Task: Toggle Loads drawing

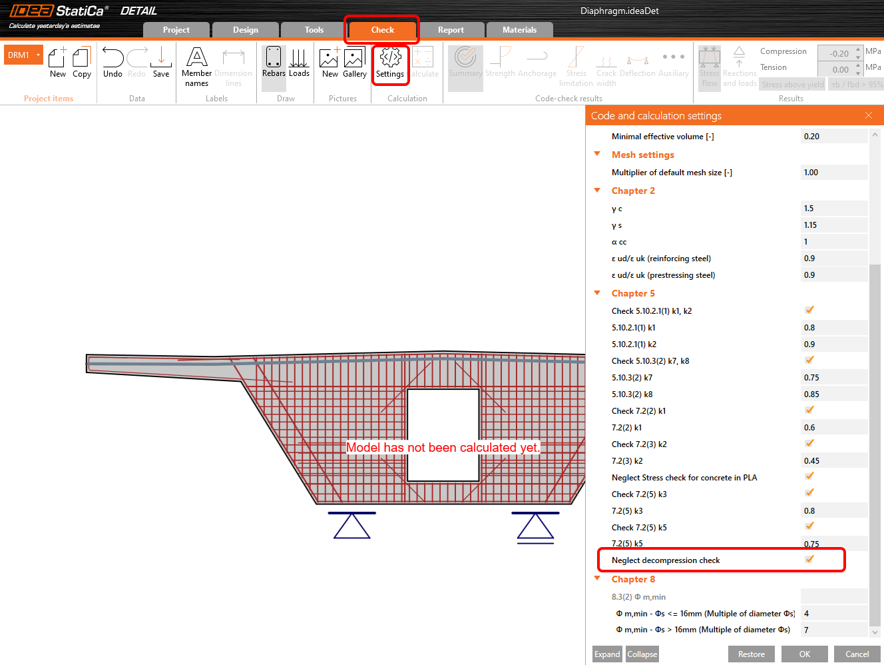Action: [x=299, y=63]
